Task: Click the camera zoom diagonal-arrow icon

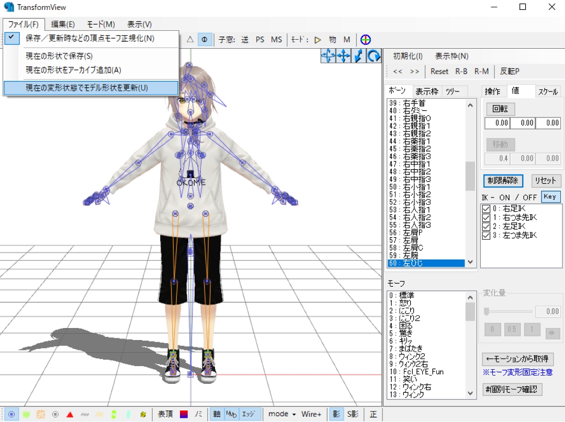Action: pos(358,56)
